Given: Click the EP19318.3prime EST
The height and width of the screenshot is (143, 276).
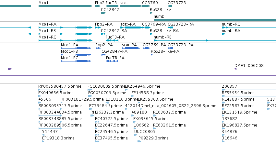Looking at the screenshot, I should click(58, 138).
